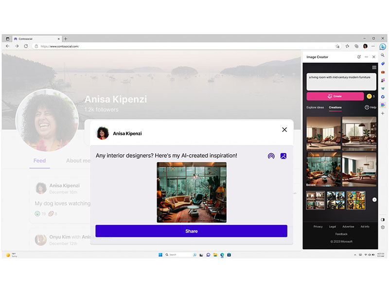The width and height of the screenshot is (389, 292).
Task: Open the Favorites list icon
Action: [x=347, y=46]
